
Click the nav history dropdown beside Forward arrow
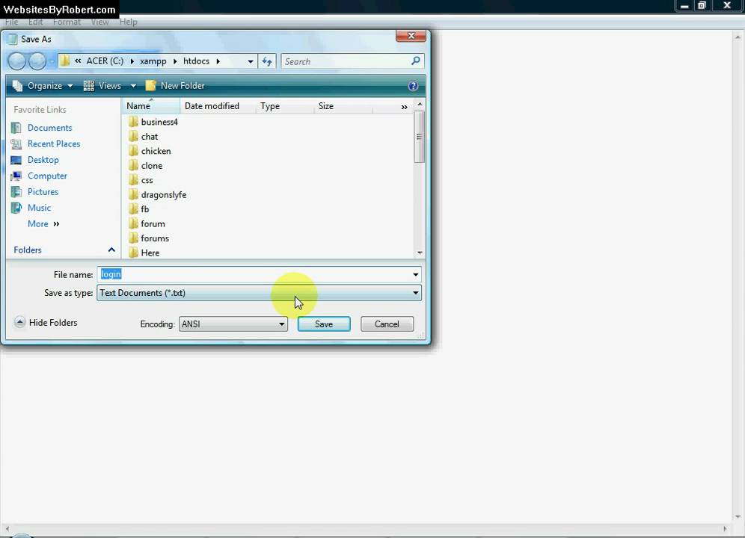pos(52,61)
